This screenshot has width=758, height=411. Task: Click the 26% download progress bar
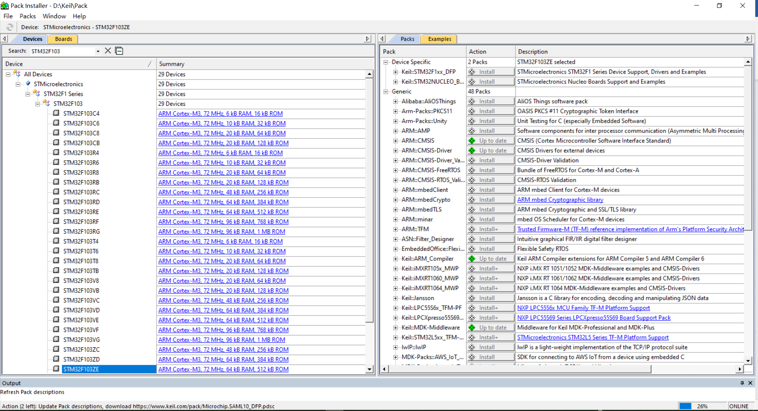tap(702, 406)
